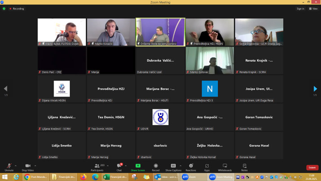
Task: Click the Sign in link
Action: coord(300,9)
